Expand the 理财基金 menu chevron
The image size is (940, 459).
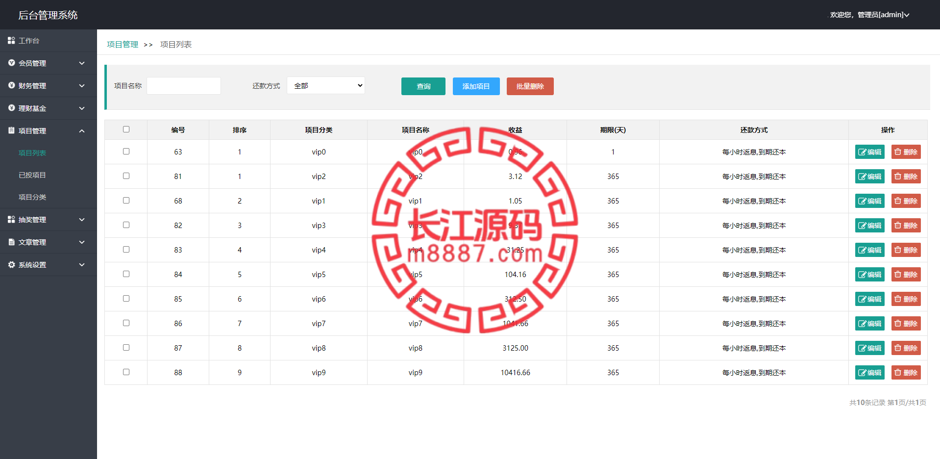(82, 108)
